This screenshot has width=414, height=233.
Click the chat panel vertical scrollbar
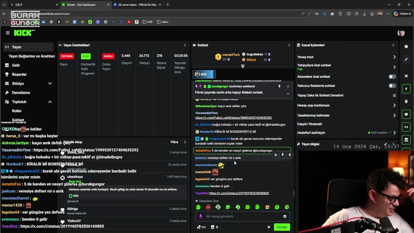coord(294,193)
